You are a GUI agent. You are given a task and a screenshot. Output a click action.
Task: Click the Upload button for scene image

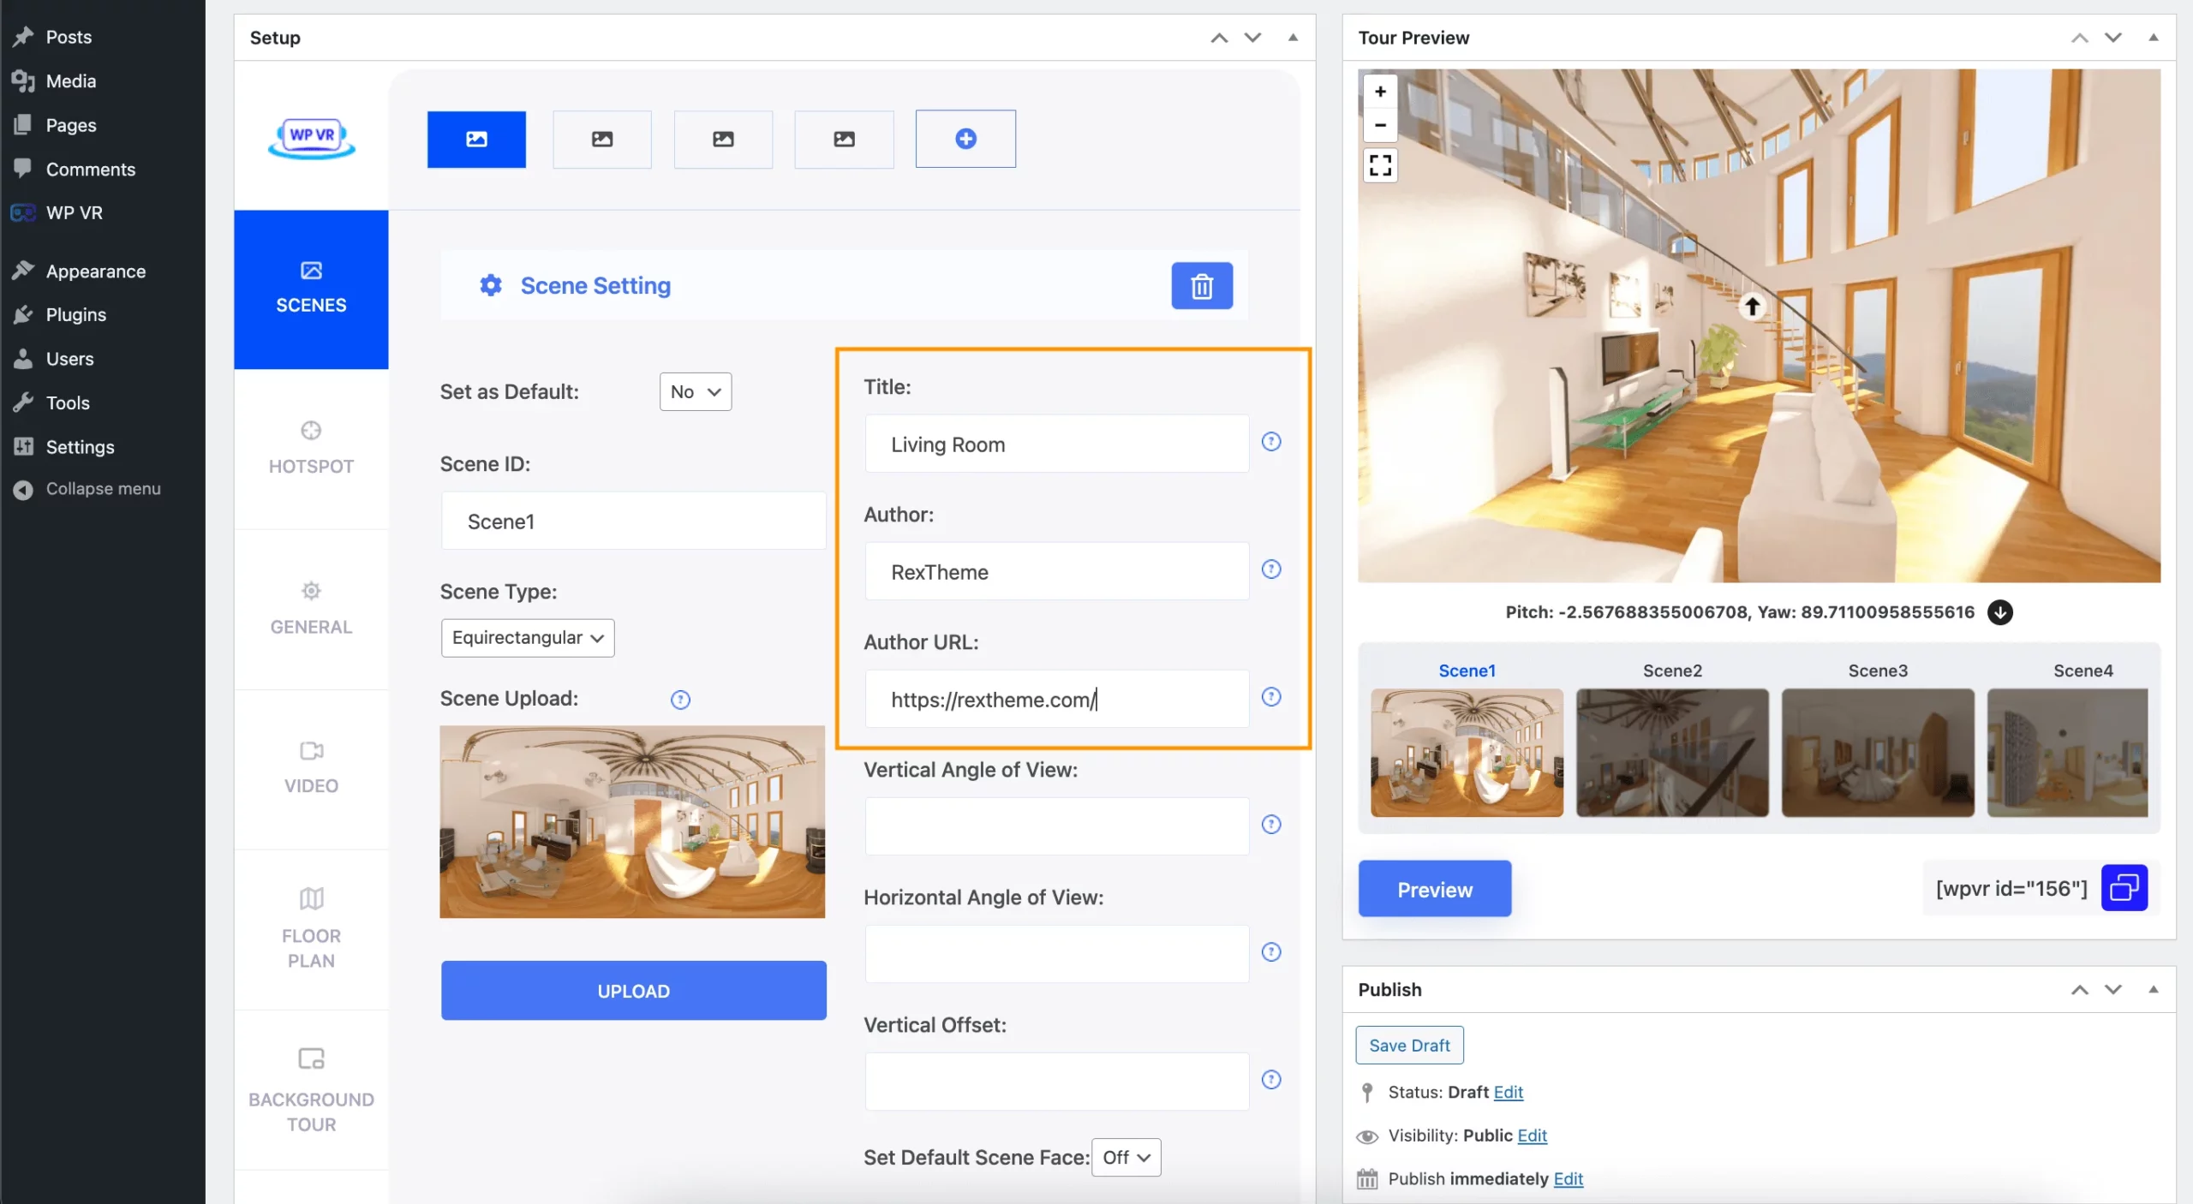633,991
